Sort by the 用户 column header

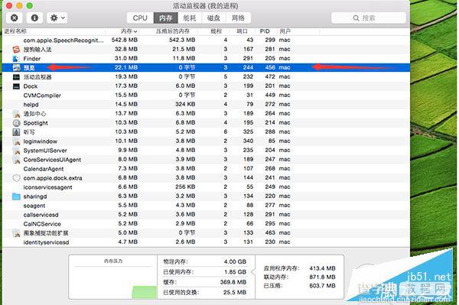(285, 31)
